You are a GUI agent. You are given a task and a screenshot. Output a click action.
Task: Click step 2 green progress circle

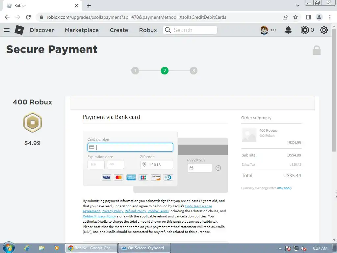pyautogui.click(x=165, y=70)
